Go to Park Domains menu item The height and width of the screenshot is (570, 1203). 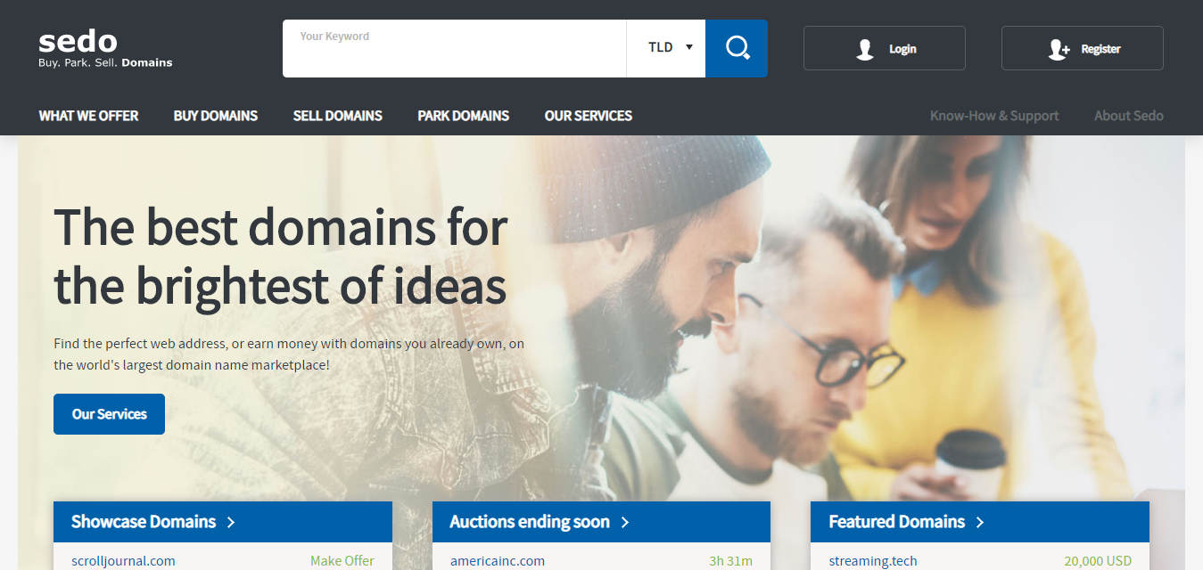[x=463, y=116]
